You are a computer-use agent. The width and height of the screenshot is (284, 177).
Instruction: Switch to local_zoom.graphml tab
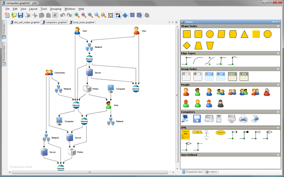coord(82,22)
